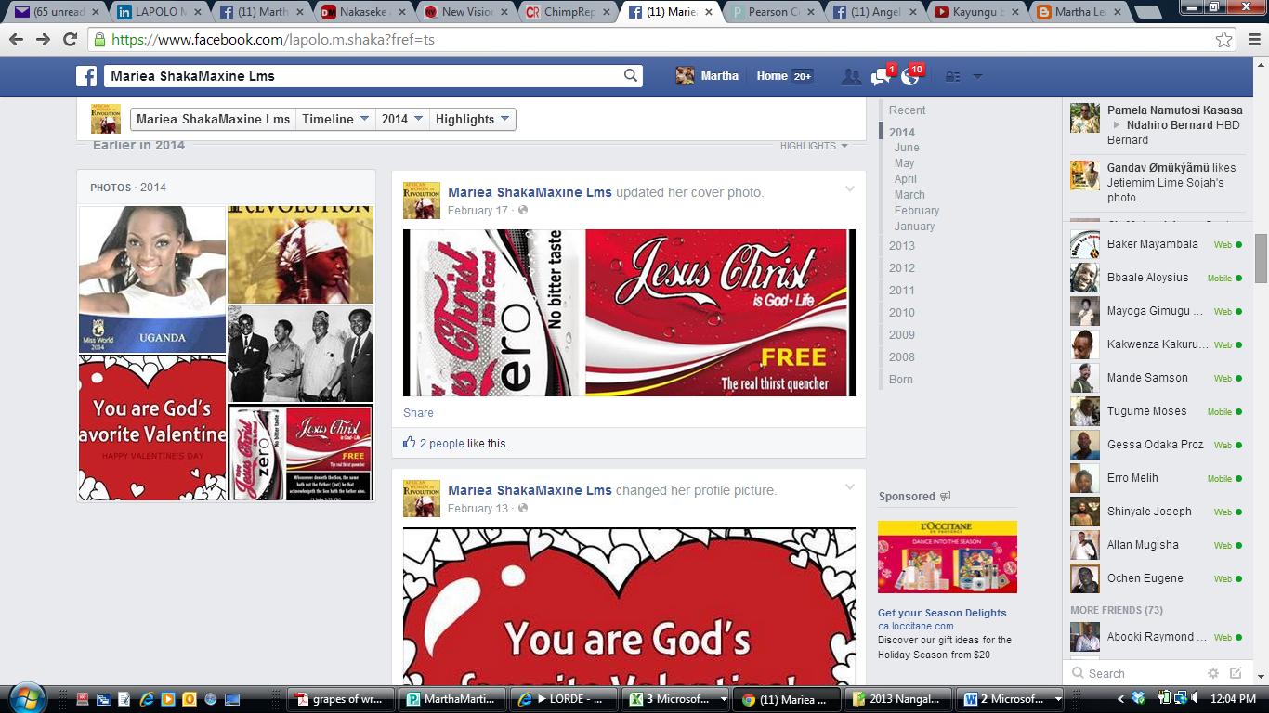Viewport: 1269px width, 713px height.
Task: Click the Dropbox tray icon
Action: 1139,699
